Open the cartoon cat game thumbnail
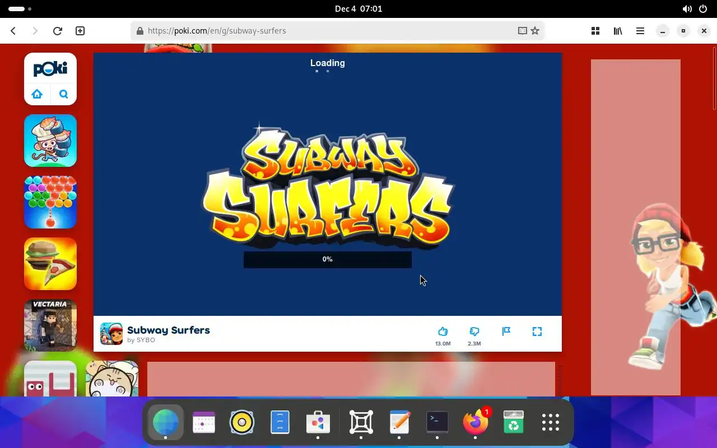The height and width of the screenshot is (448, 717). coord(112,379)
